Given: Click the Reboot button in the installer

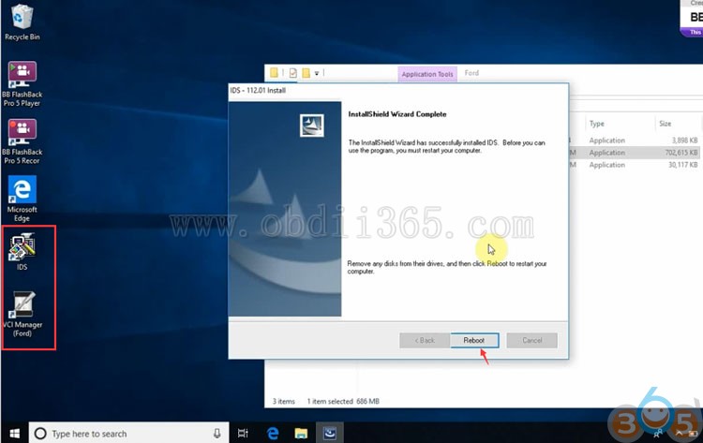Looking at the screenshot, I should [474, 340].
